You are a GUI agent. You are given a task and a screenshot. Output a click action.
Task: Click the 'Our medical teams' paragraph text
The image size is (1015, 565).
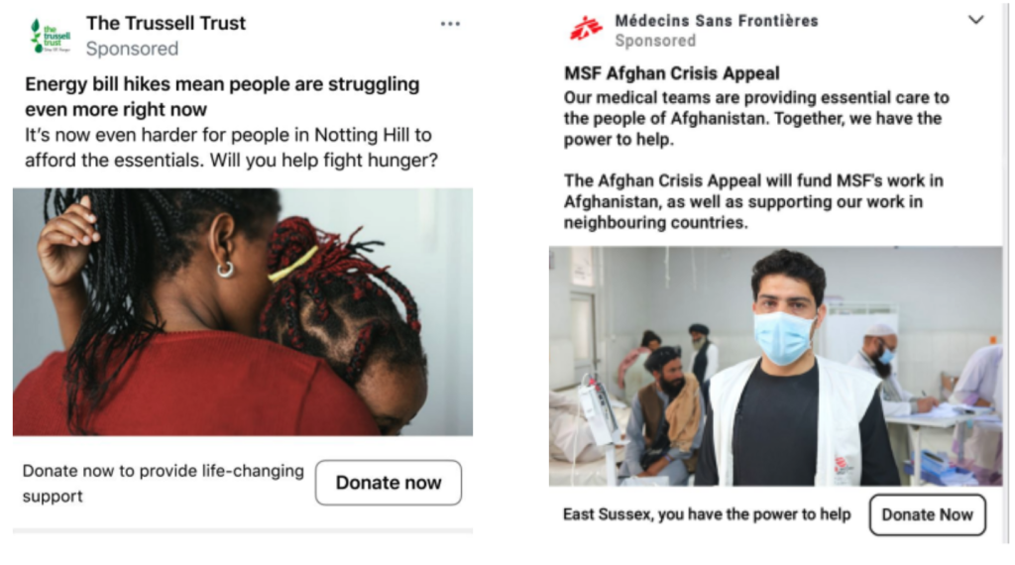(756, 118)
